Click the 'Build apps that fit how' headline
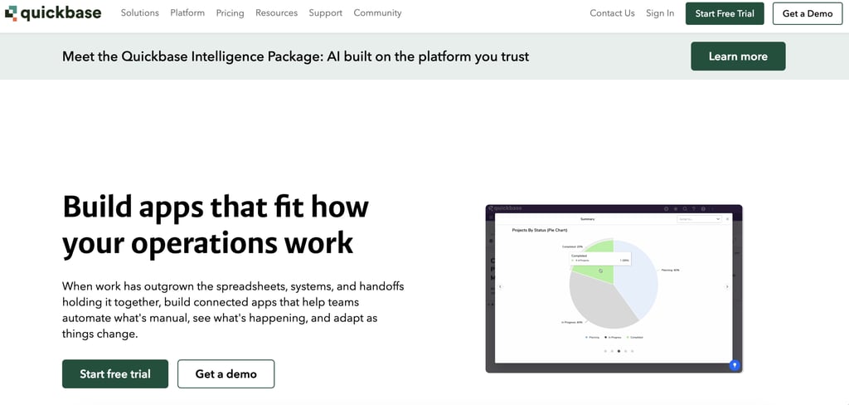The image size is (849, 405). pos(216,207)
